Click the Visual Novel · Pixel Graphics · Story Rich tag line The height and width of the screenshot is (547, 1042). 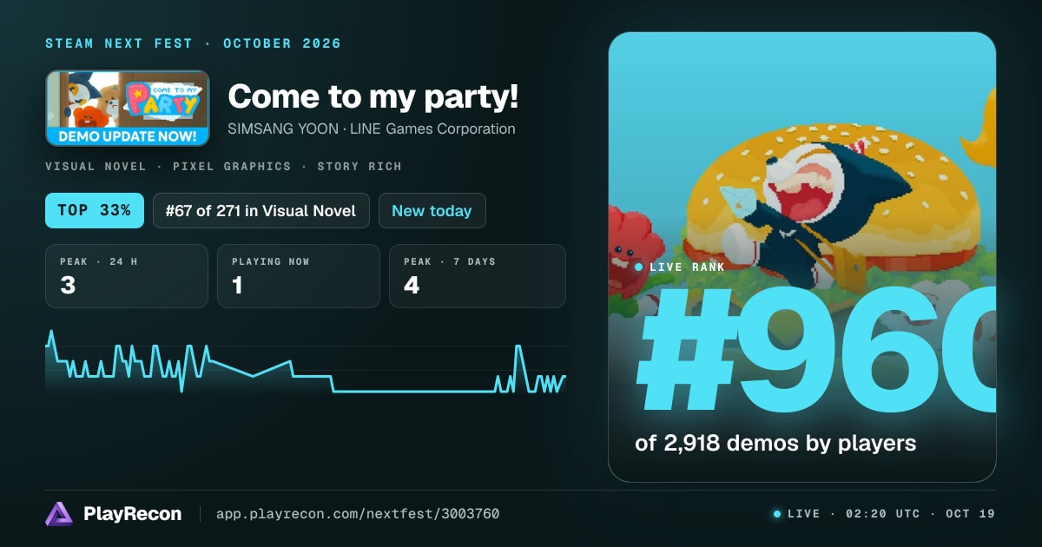point(223,167)
